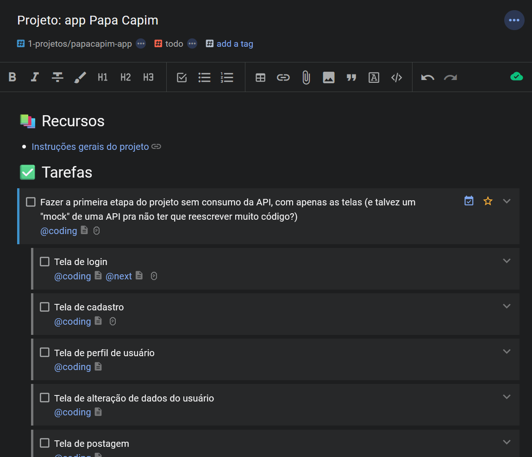This screenshot has width=532, height=457.
Task: Expand 'Tela de perfil de usuário' details
Action: (x=507, y=352)
